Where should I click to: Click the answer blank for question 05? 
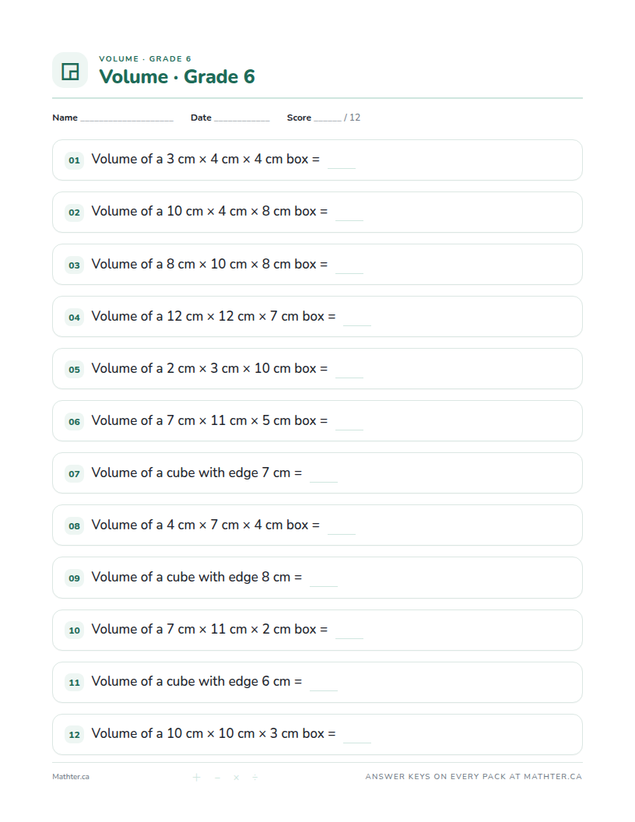pyautogui.click(x=349, y=370)
